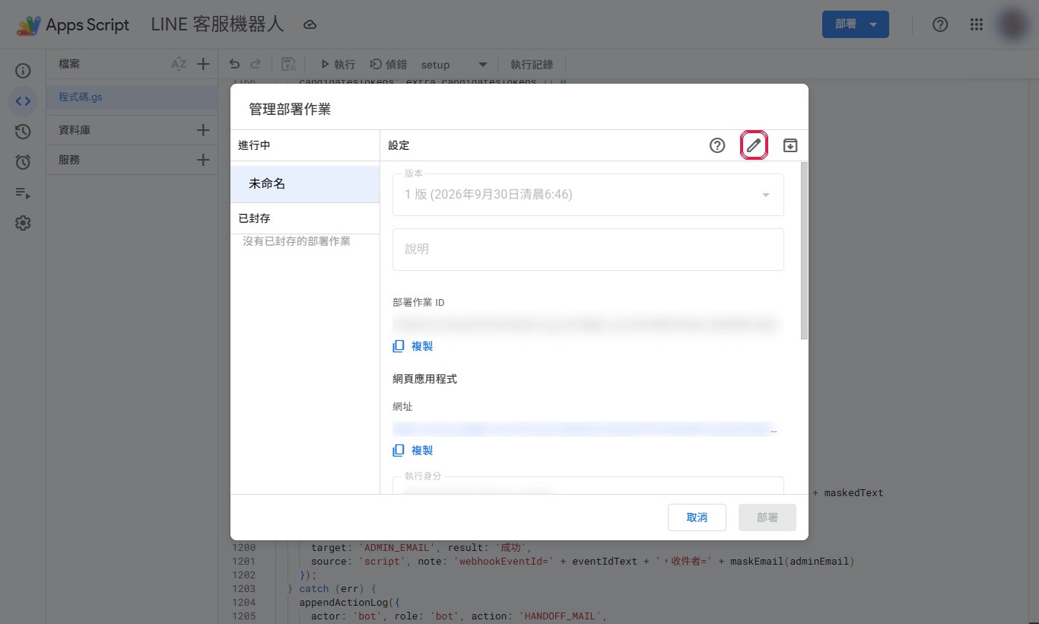This screenshot has height=624, width=1039.
Task: Add a library next to 資料庫
Action: (x=203, y=130)
